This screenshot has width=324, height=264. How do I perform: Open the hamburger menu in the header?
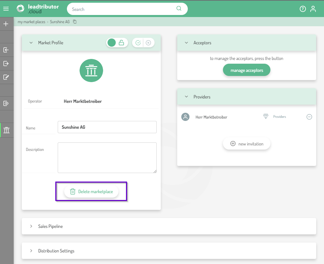(6, 9)
